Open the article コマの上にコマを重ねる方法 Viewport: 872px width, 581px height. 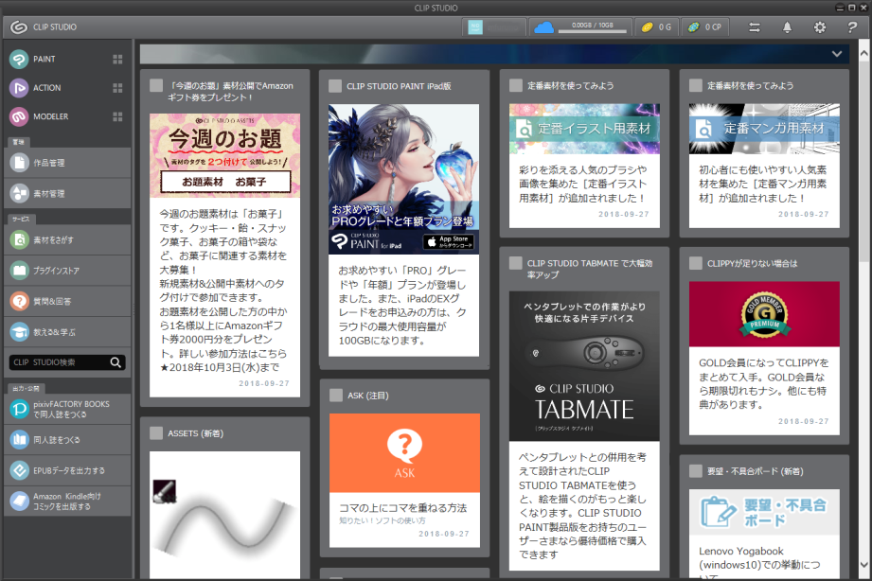[x=403, y=508]
